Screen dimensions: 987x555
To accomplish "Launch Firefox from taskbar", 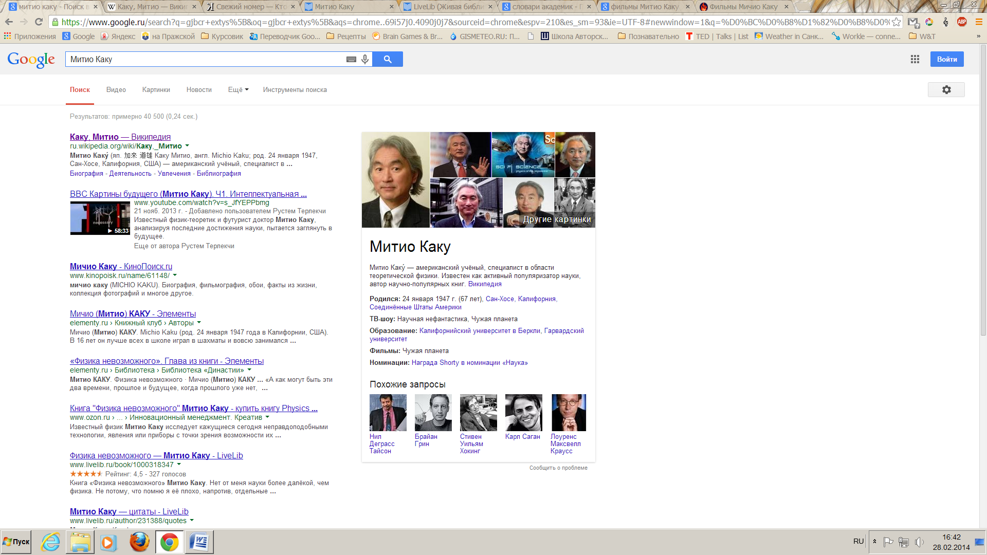I will pyautogui.click(x=139, y=542).
